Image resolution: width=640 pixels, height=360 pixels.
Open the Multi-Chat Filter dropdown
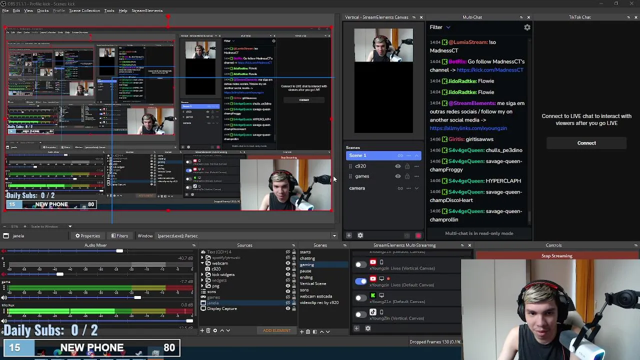(440, 27)
